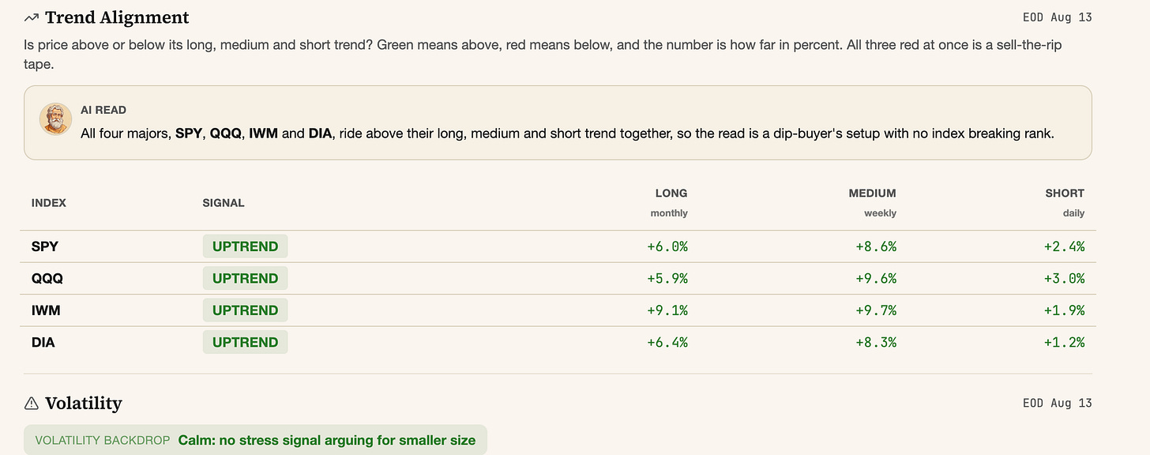
Task: Click IWM long trend value +9.1%
Action: click(667, 310)
